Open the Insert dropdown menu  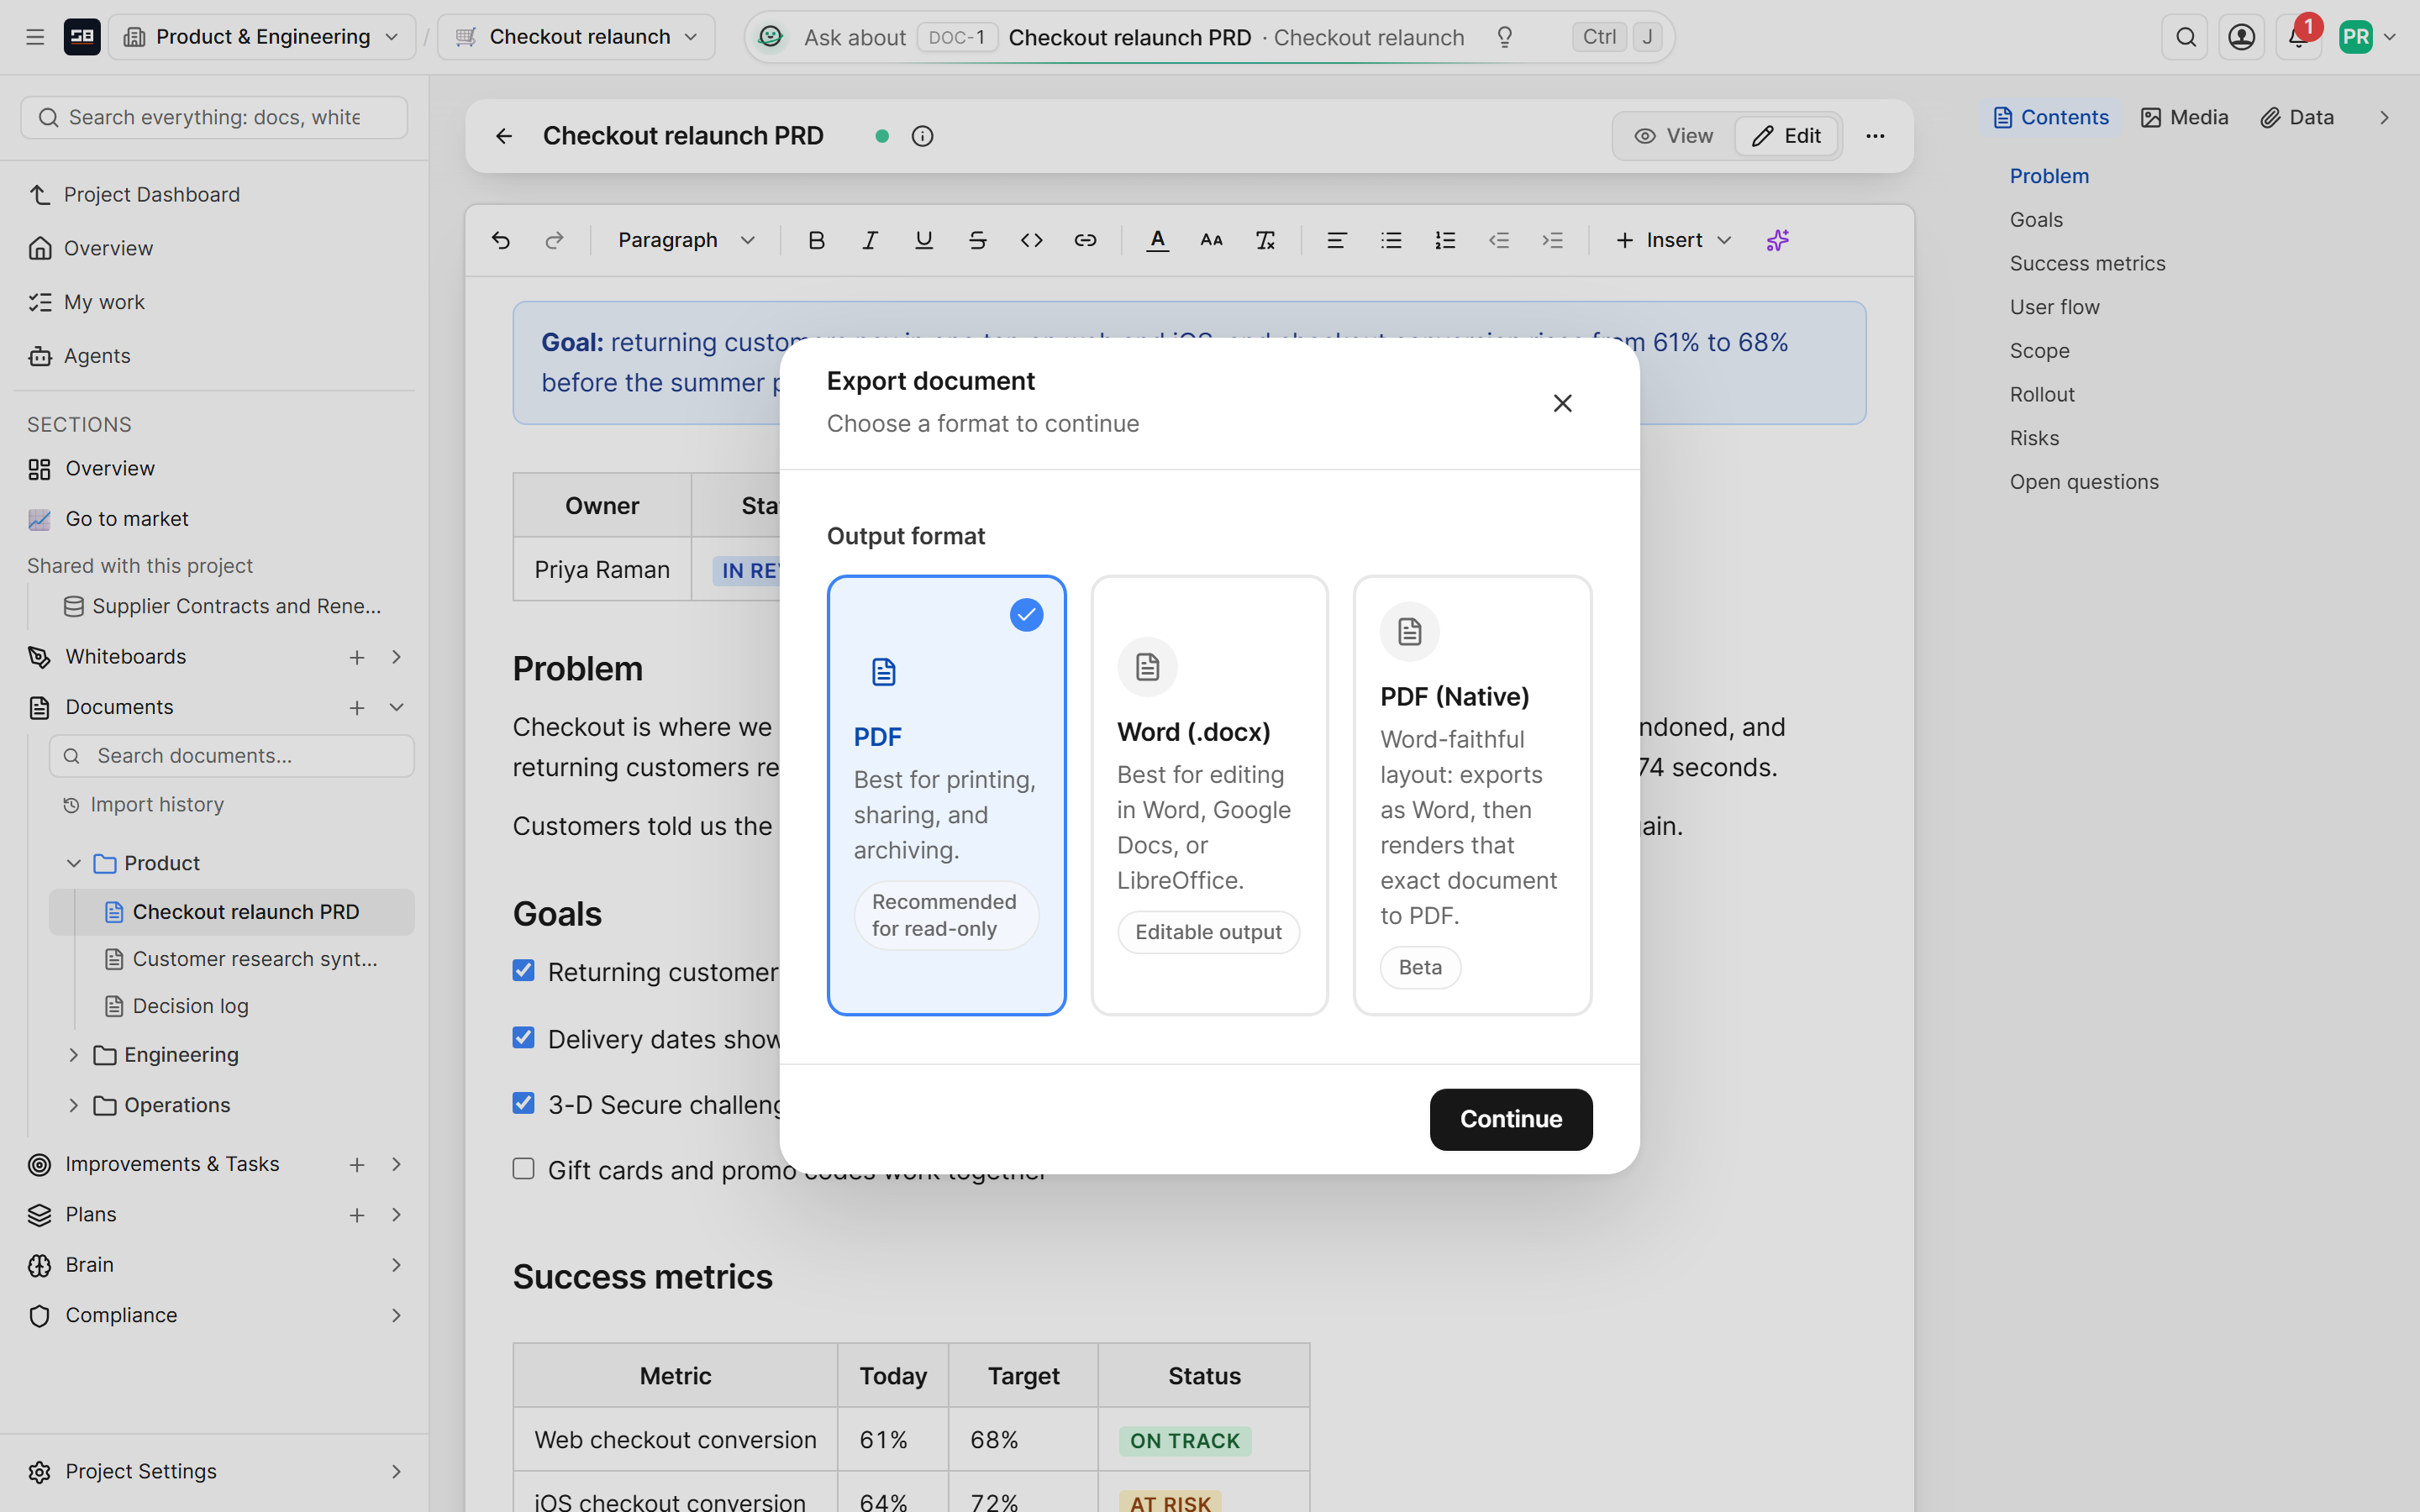(1673, 240)
